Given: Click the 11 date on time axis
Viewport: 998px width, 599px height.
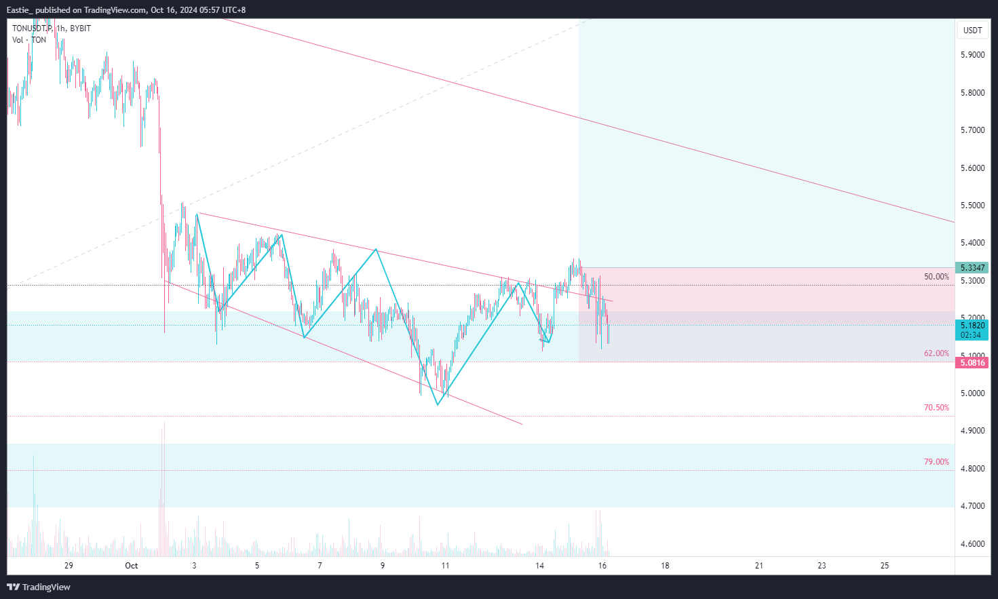Looking at the screenshot, I should coord(445,566).
